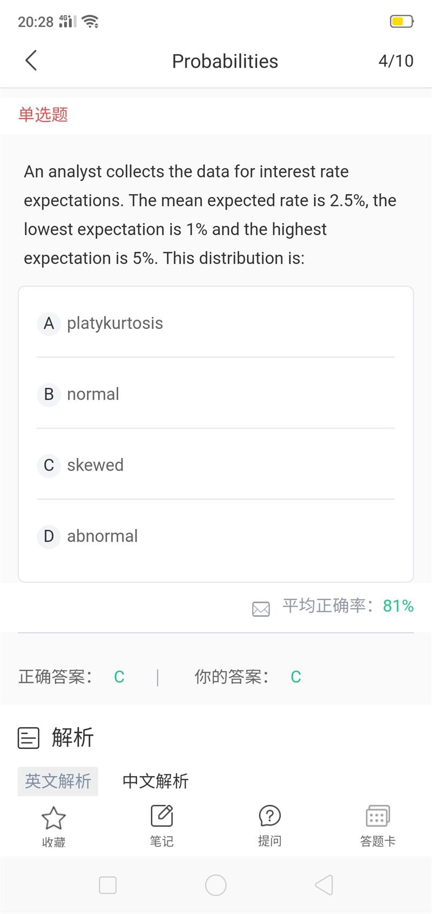Tap the envelope feedback icon
The height and width of the screenshot is (914, 432).
261,609
